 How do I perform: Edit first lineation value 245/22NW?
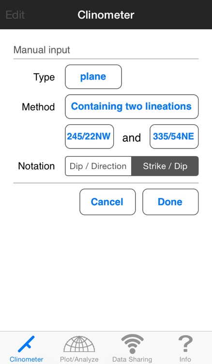[90, 136]
